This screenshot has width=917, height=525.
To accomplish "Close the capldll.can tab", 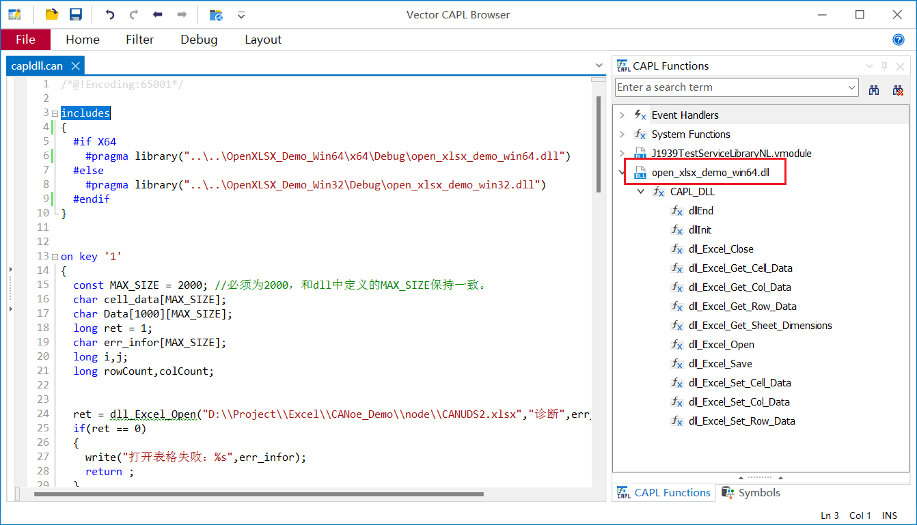I will pyautogui.click(x=75, y=66).
